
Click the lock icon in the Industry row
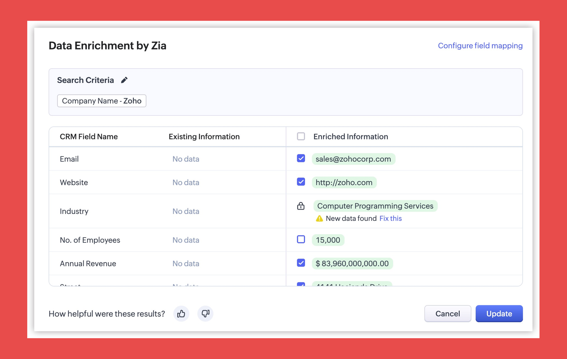301,206
